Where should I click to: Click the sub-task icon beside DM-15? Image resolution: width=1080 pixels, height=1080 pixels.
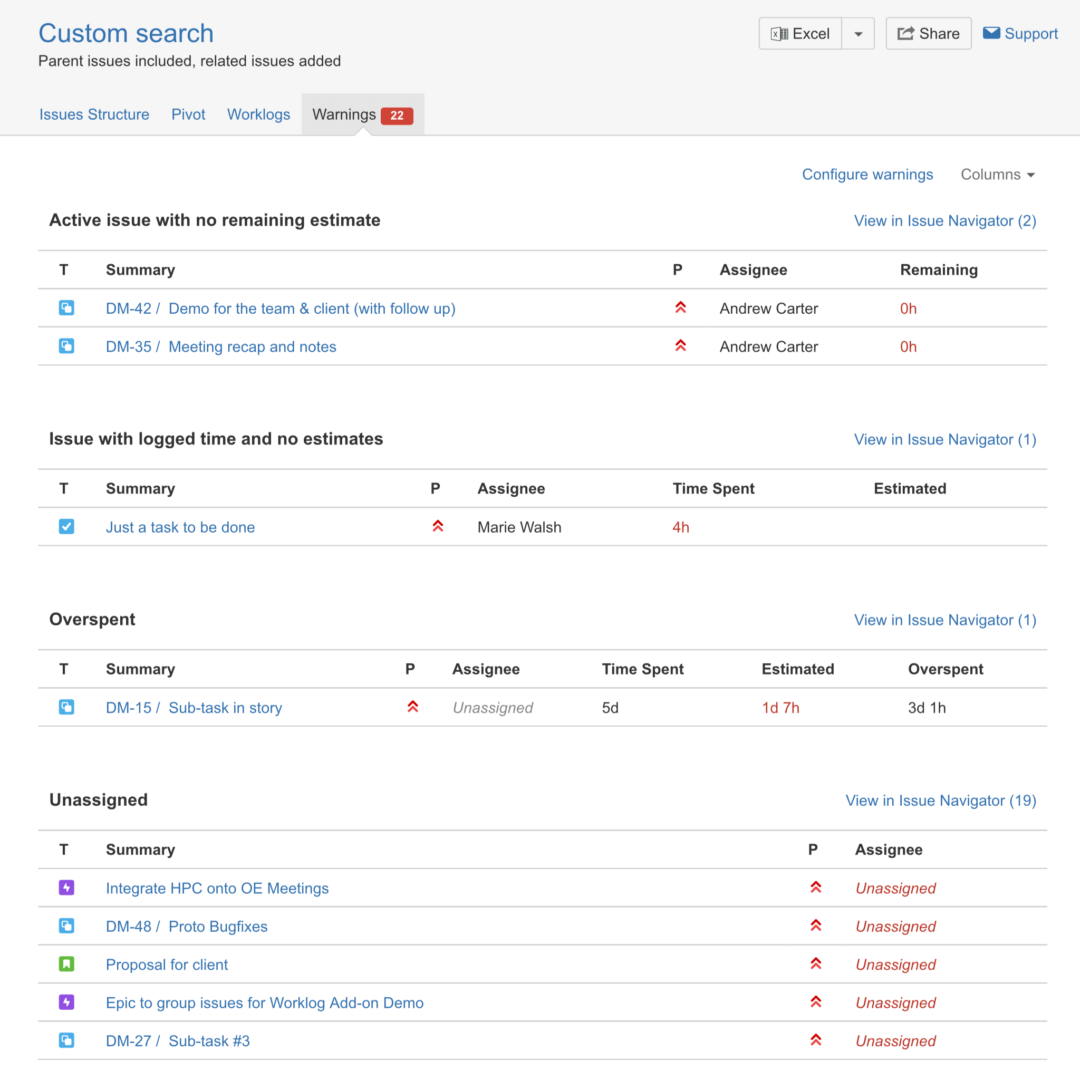66,707
